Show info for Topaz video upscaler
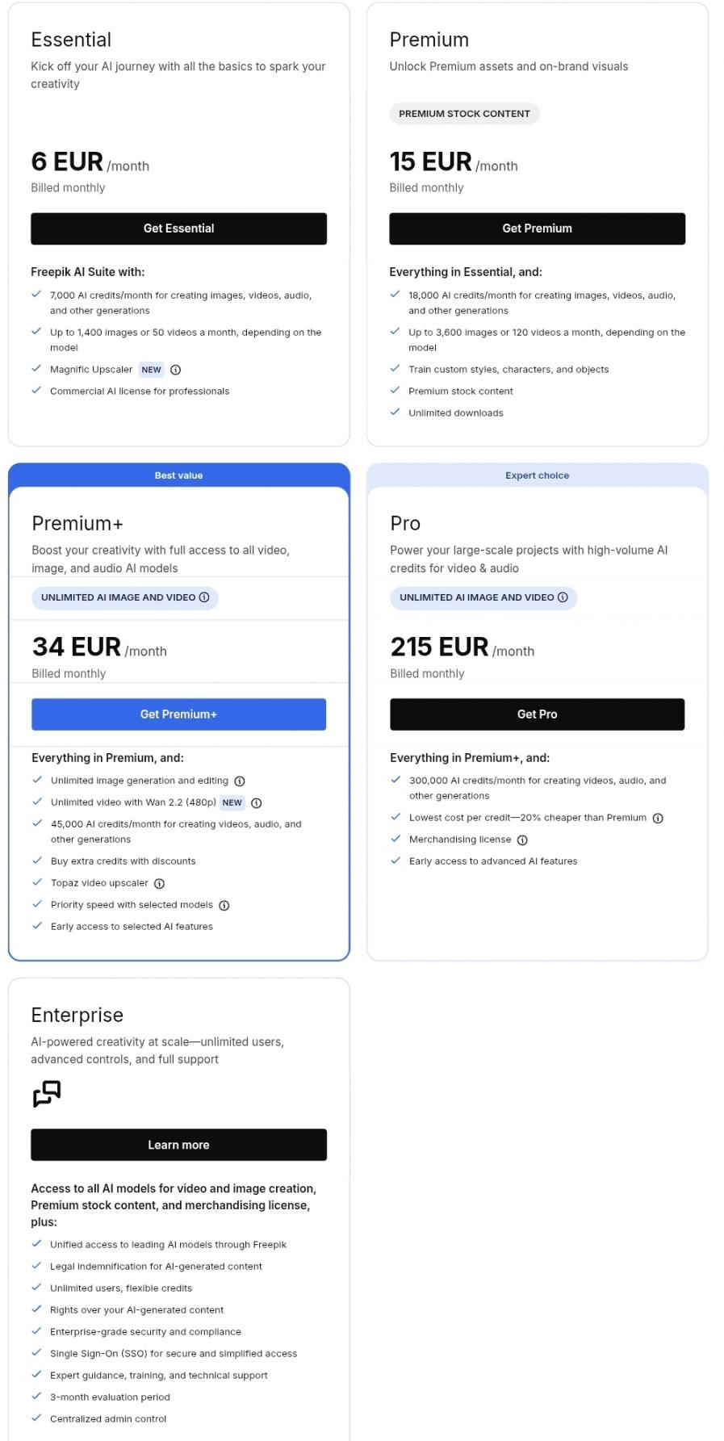The width and height of the screenshot is (724, 1441). coord(160,883)
